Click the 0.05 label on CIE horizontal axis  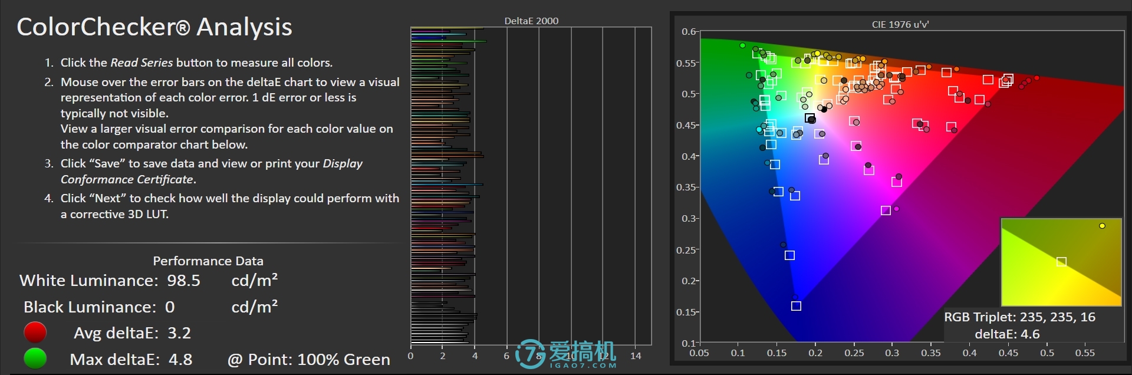click(x=699, y=353)
